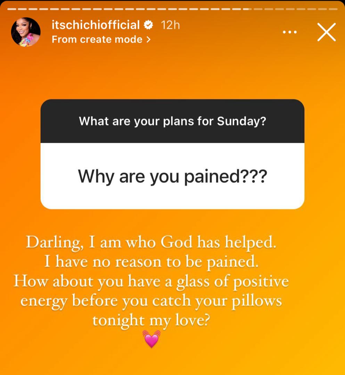Open the three-dot more options menu
The height and width of the screenshot is (375, 345).
point(290,32)
